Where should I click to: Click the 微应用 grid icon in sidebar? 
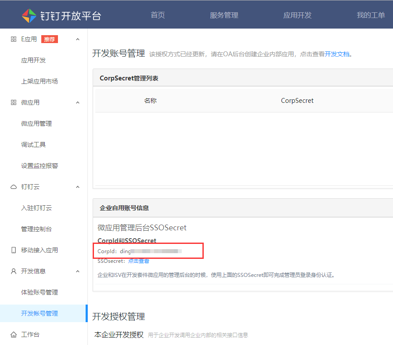point(13,102)
